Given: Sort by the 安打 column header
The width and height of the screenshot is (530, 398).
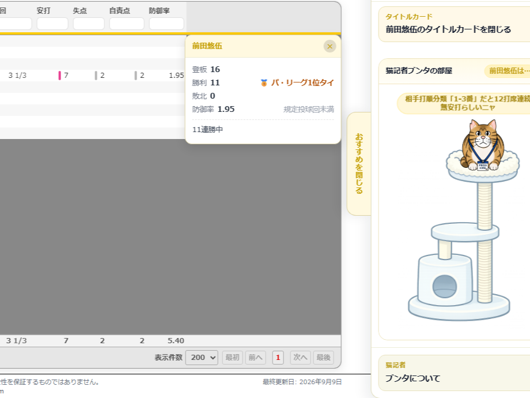Looking at the screenshot, I should click(x=44, y=11).
